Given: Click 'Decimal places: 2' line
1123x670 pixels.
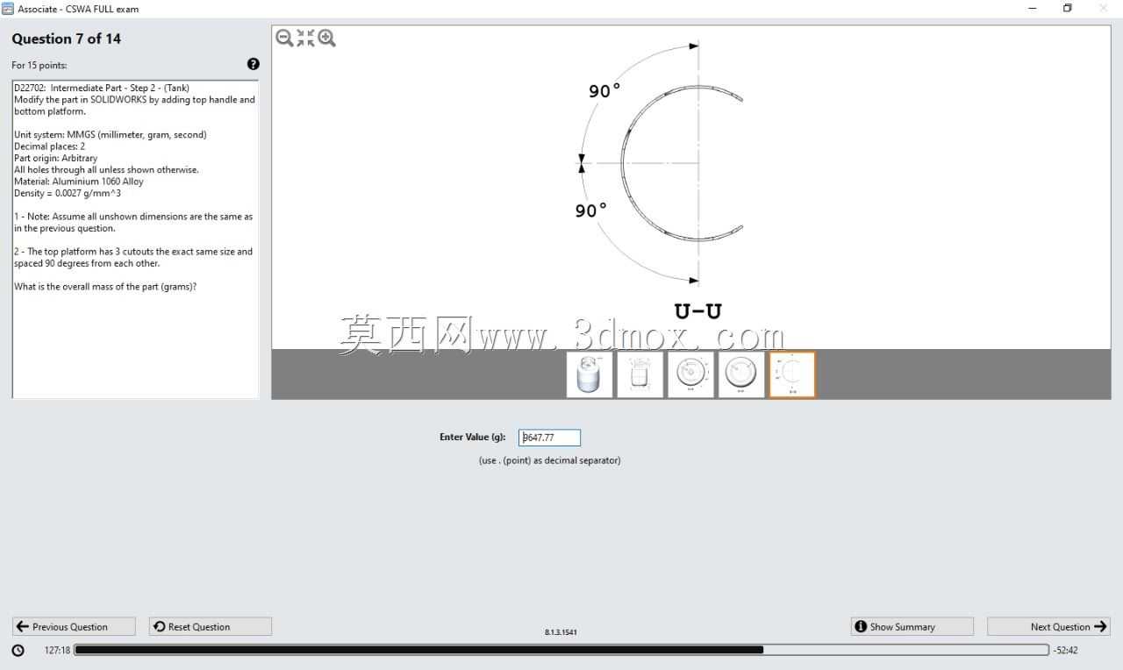Looking at the screenshot, I should pos(50,146).
